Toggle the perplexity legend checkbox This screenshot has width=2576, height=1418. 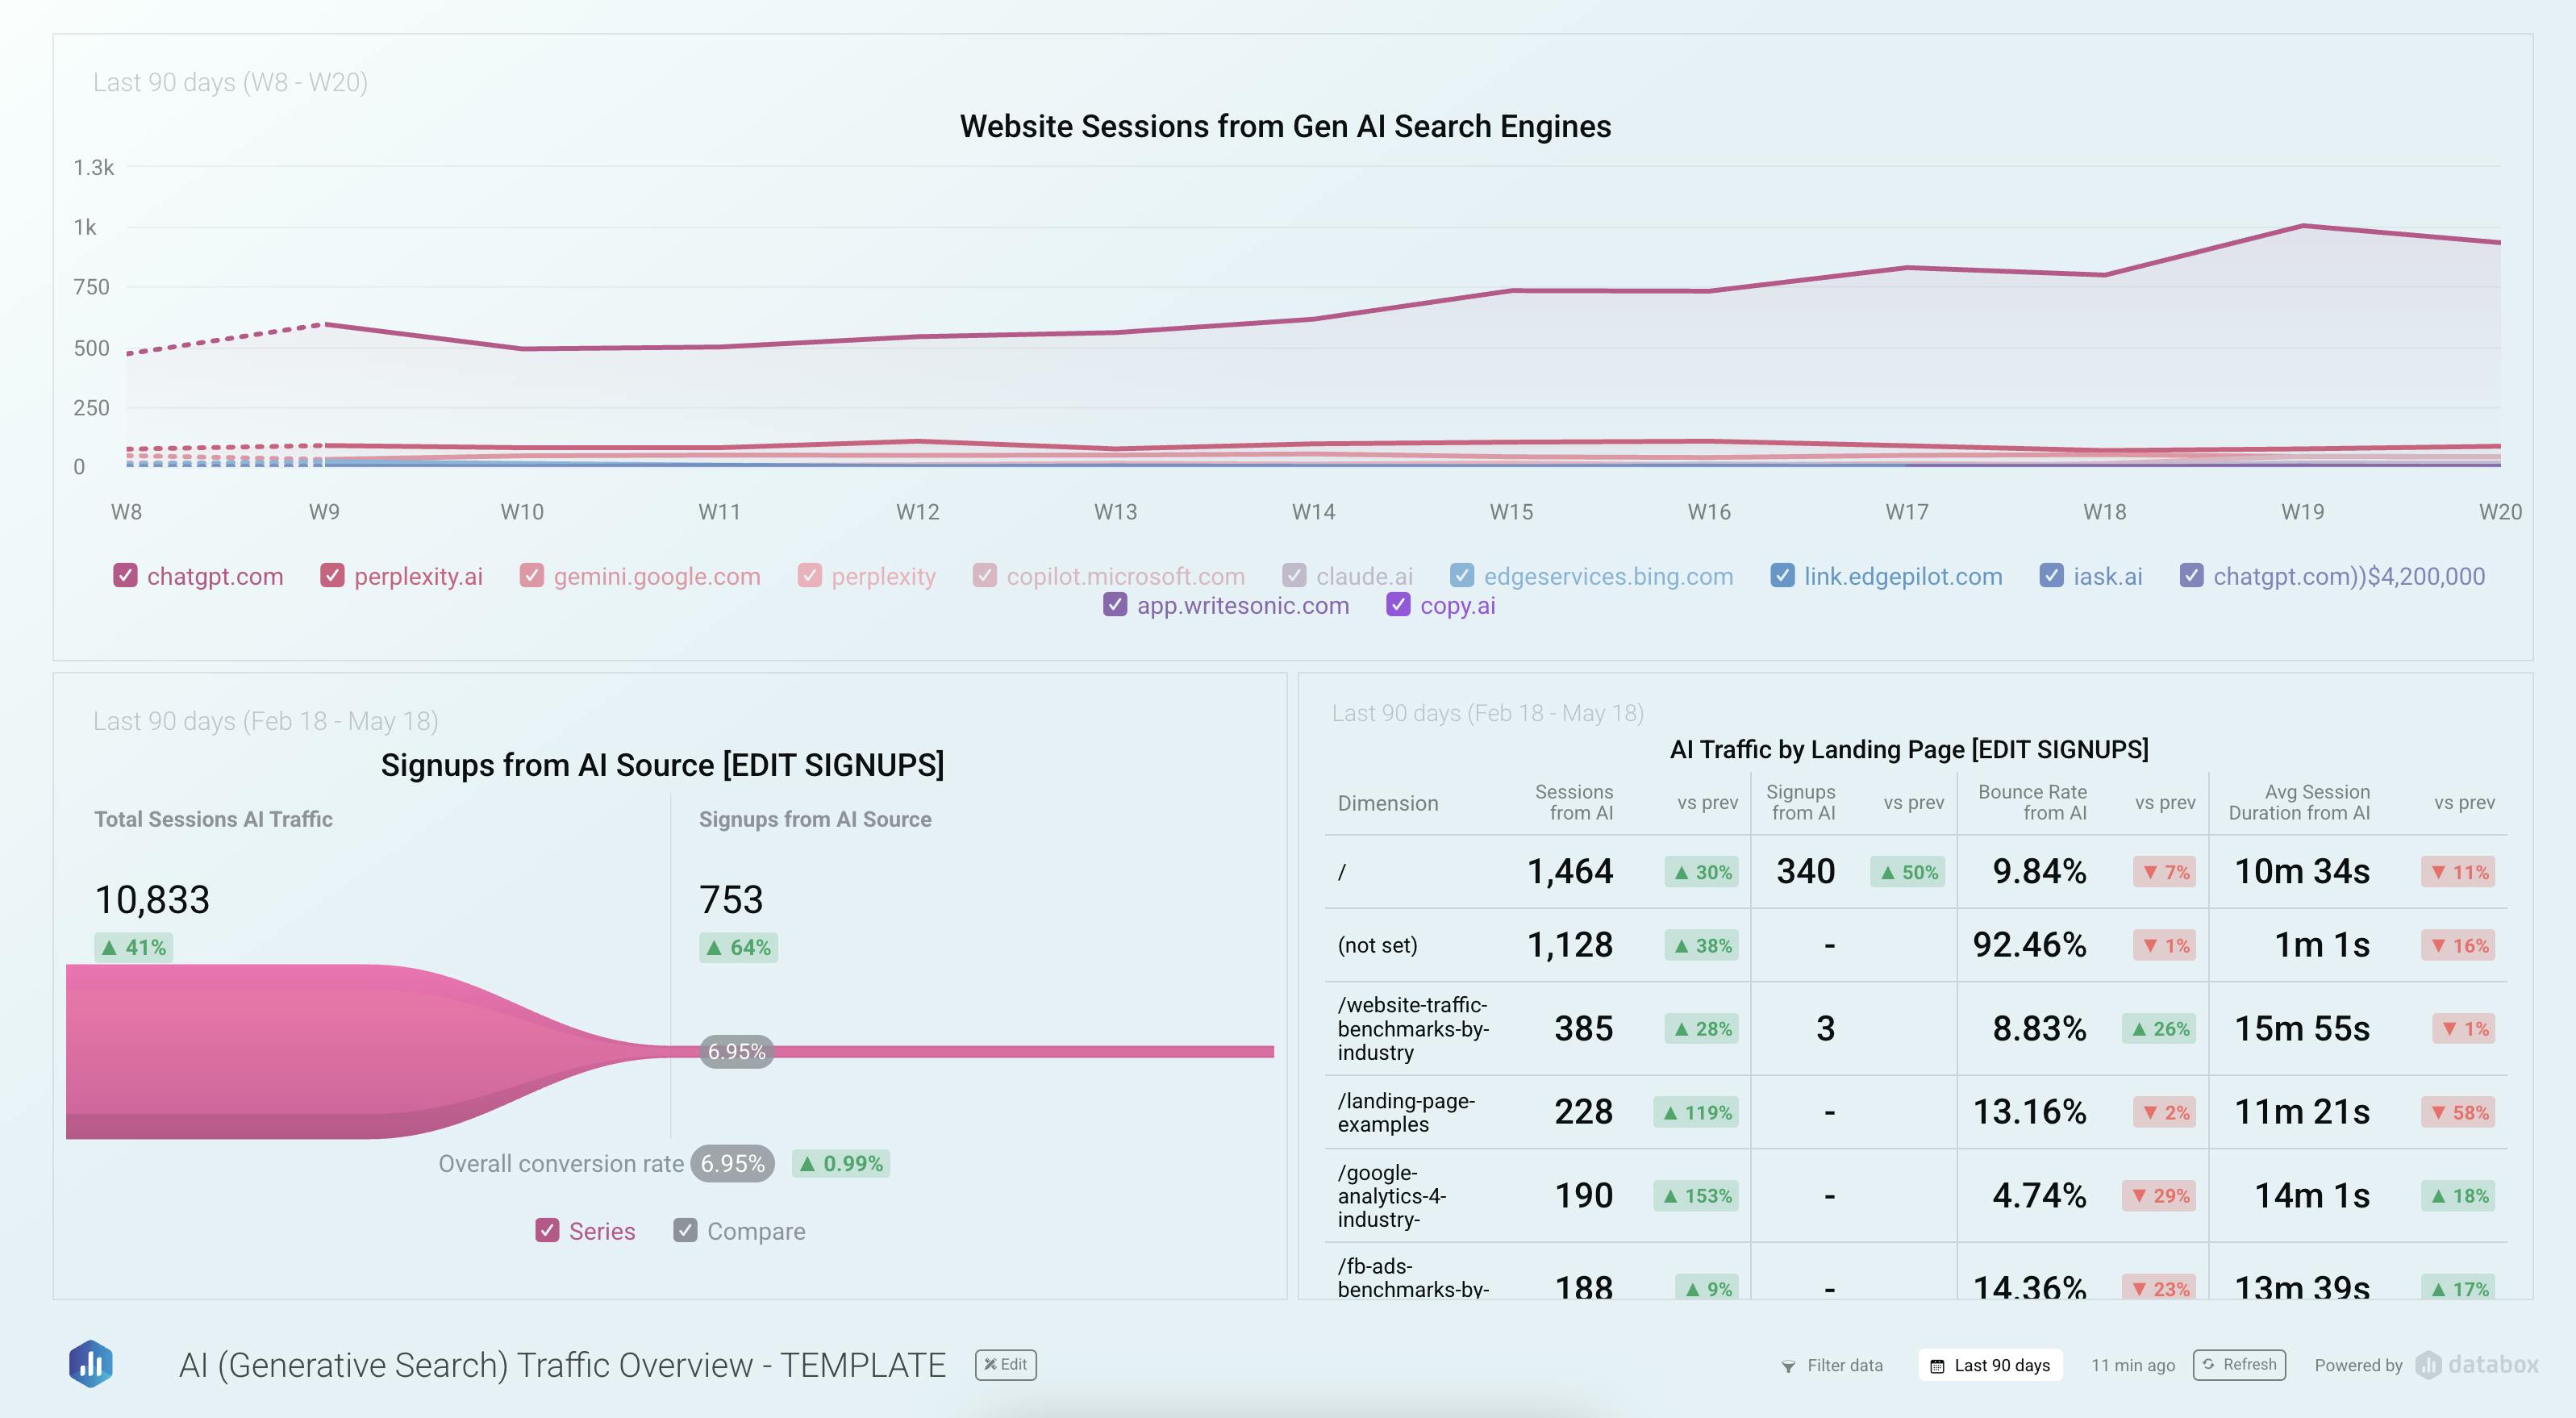click(x=810, y=576)
